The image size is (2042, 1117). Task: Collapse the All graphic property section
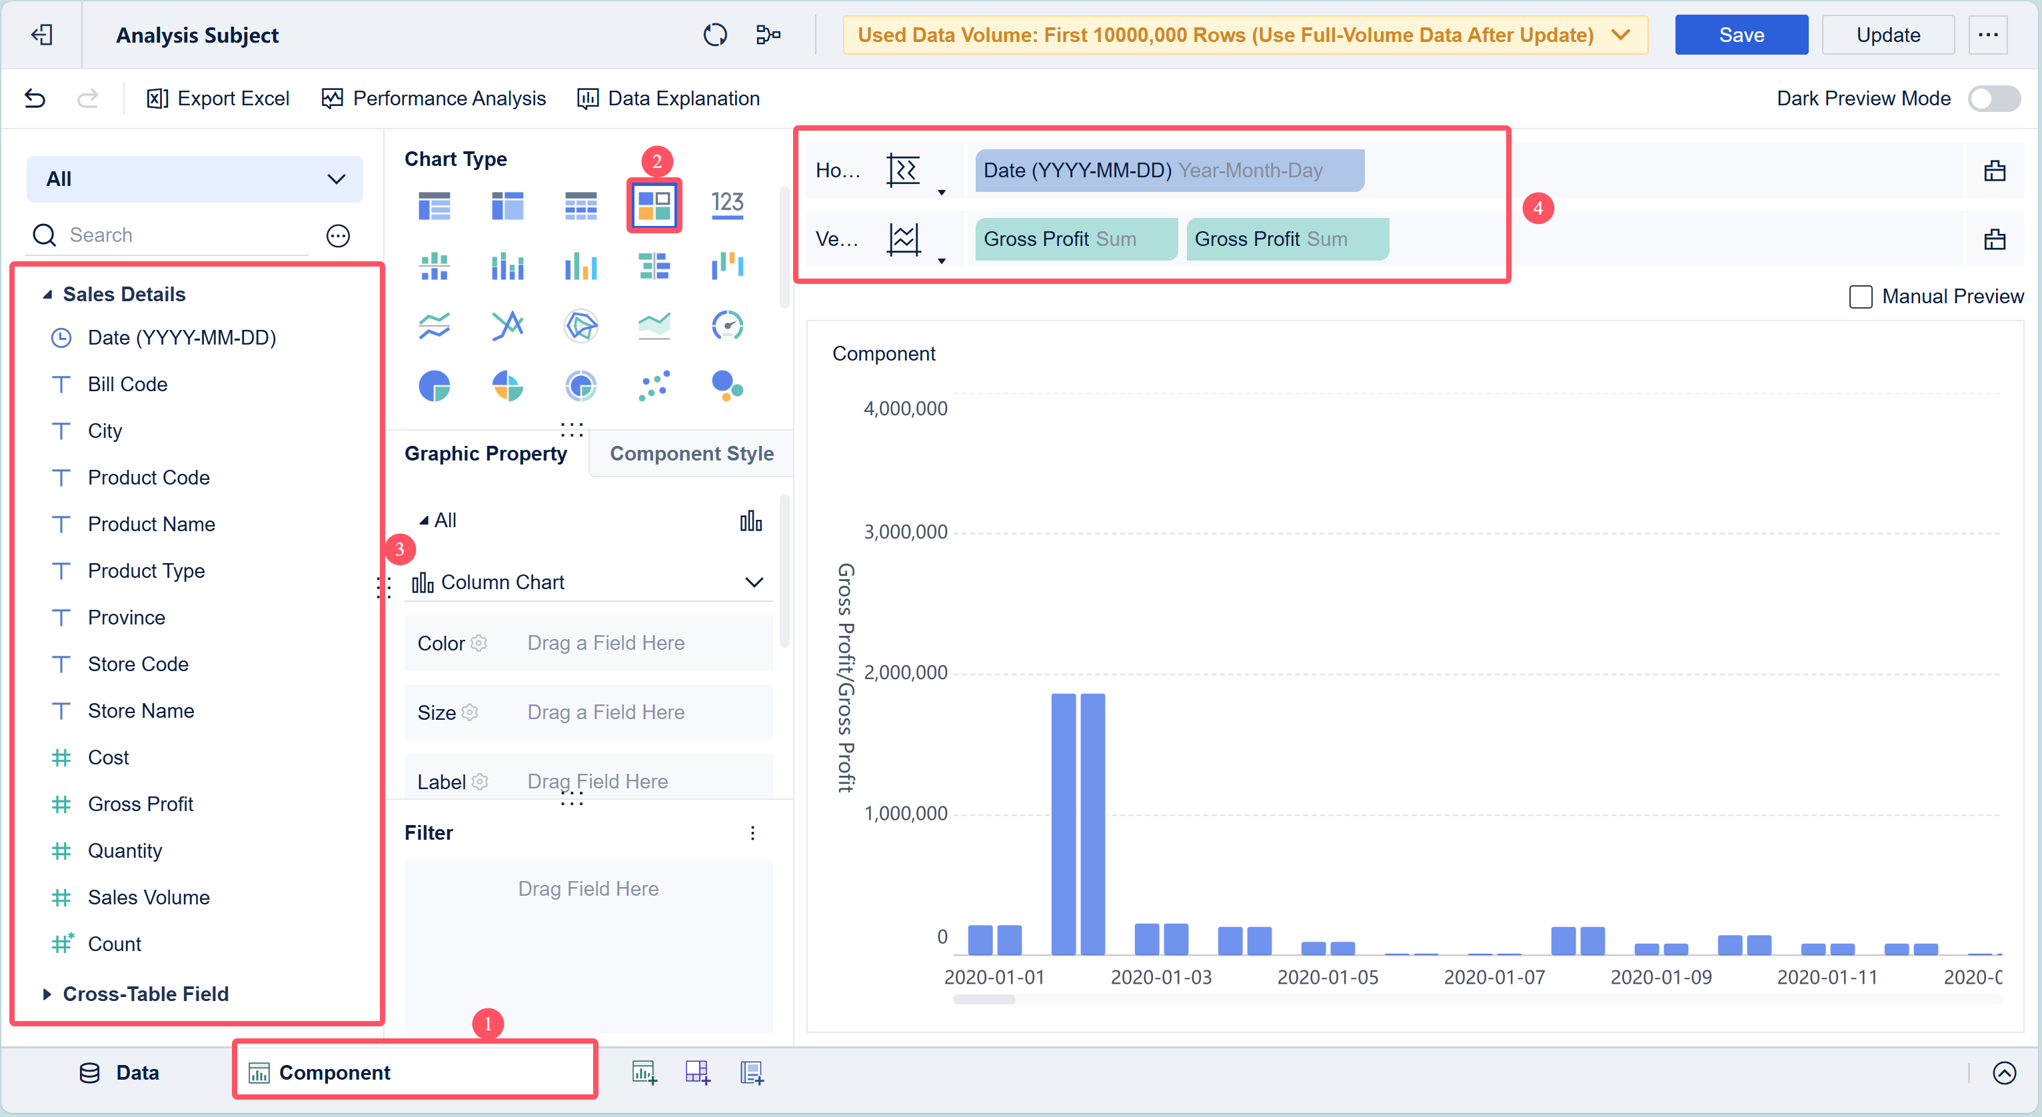[x=424, y=521]
